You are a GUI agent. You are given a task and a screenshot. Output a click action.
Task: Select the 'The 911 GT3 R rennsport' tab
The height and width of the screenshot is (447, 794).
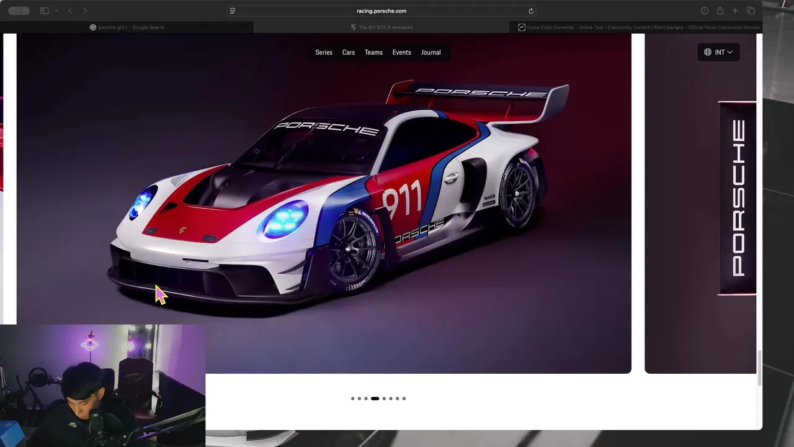(381, 27)
